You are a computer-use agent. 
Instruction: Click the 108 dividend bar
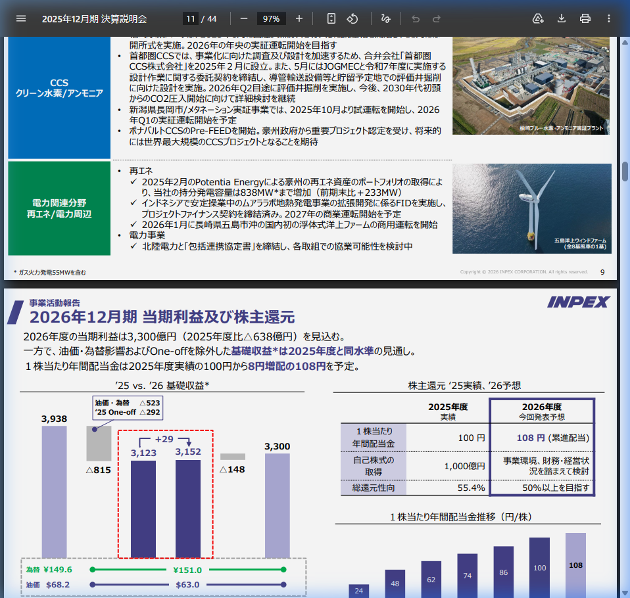(x=575, y=565)
